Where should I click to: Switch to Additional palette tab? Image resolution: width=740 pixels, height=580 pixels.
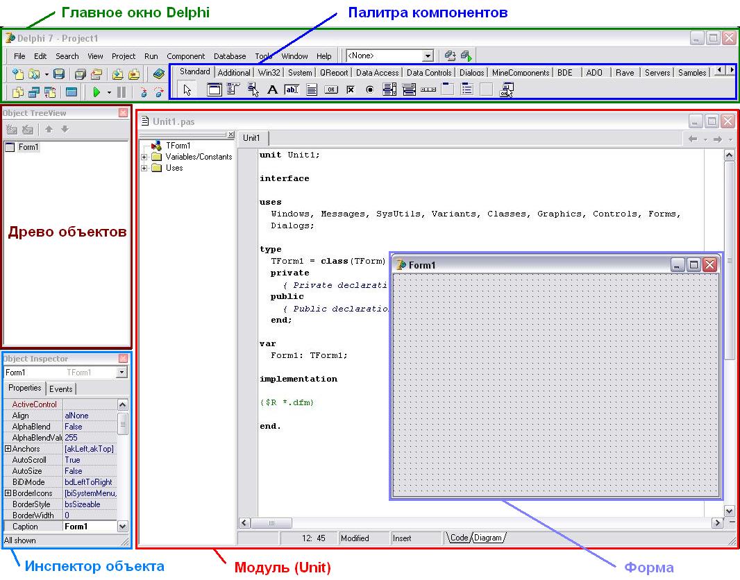click(x=234, y=73)
